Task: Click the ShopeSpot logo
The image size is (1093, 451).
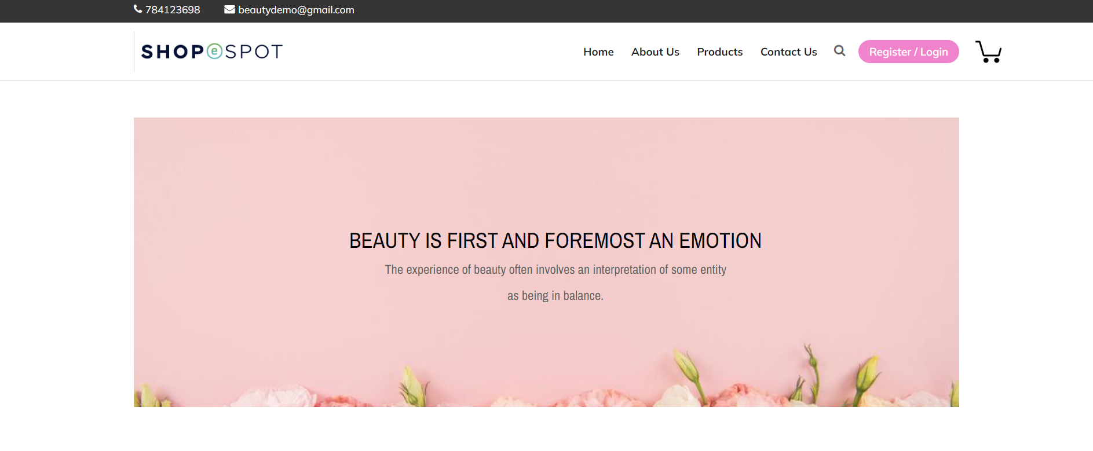Action: pyautogui.click(x=212, y=52)
